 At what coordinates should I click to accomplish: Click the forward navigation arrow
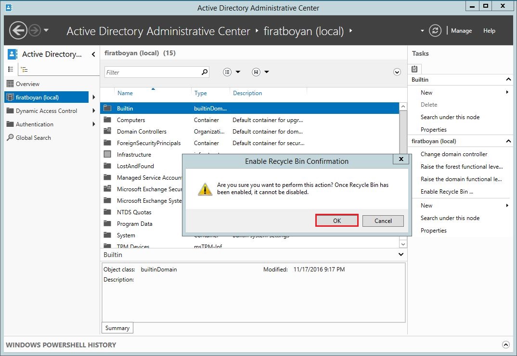[35, 31]
